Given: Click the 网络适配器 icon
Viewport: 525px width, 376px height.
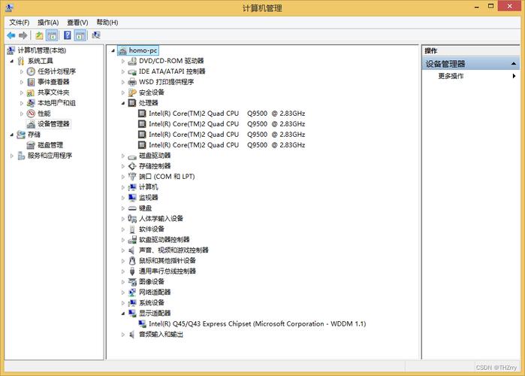Looking at the screenshot, I should [x=132, y=292].
